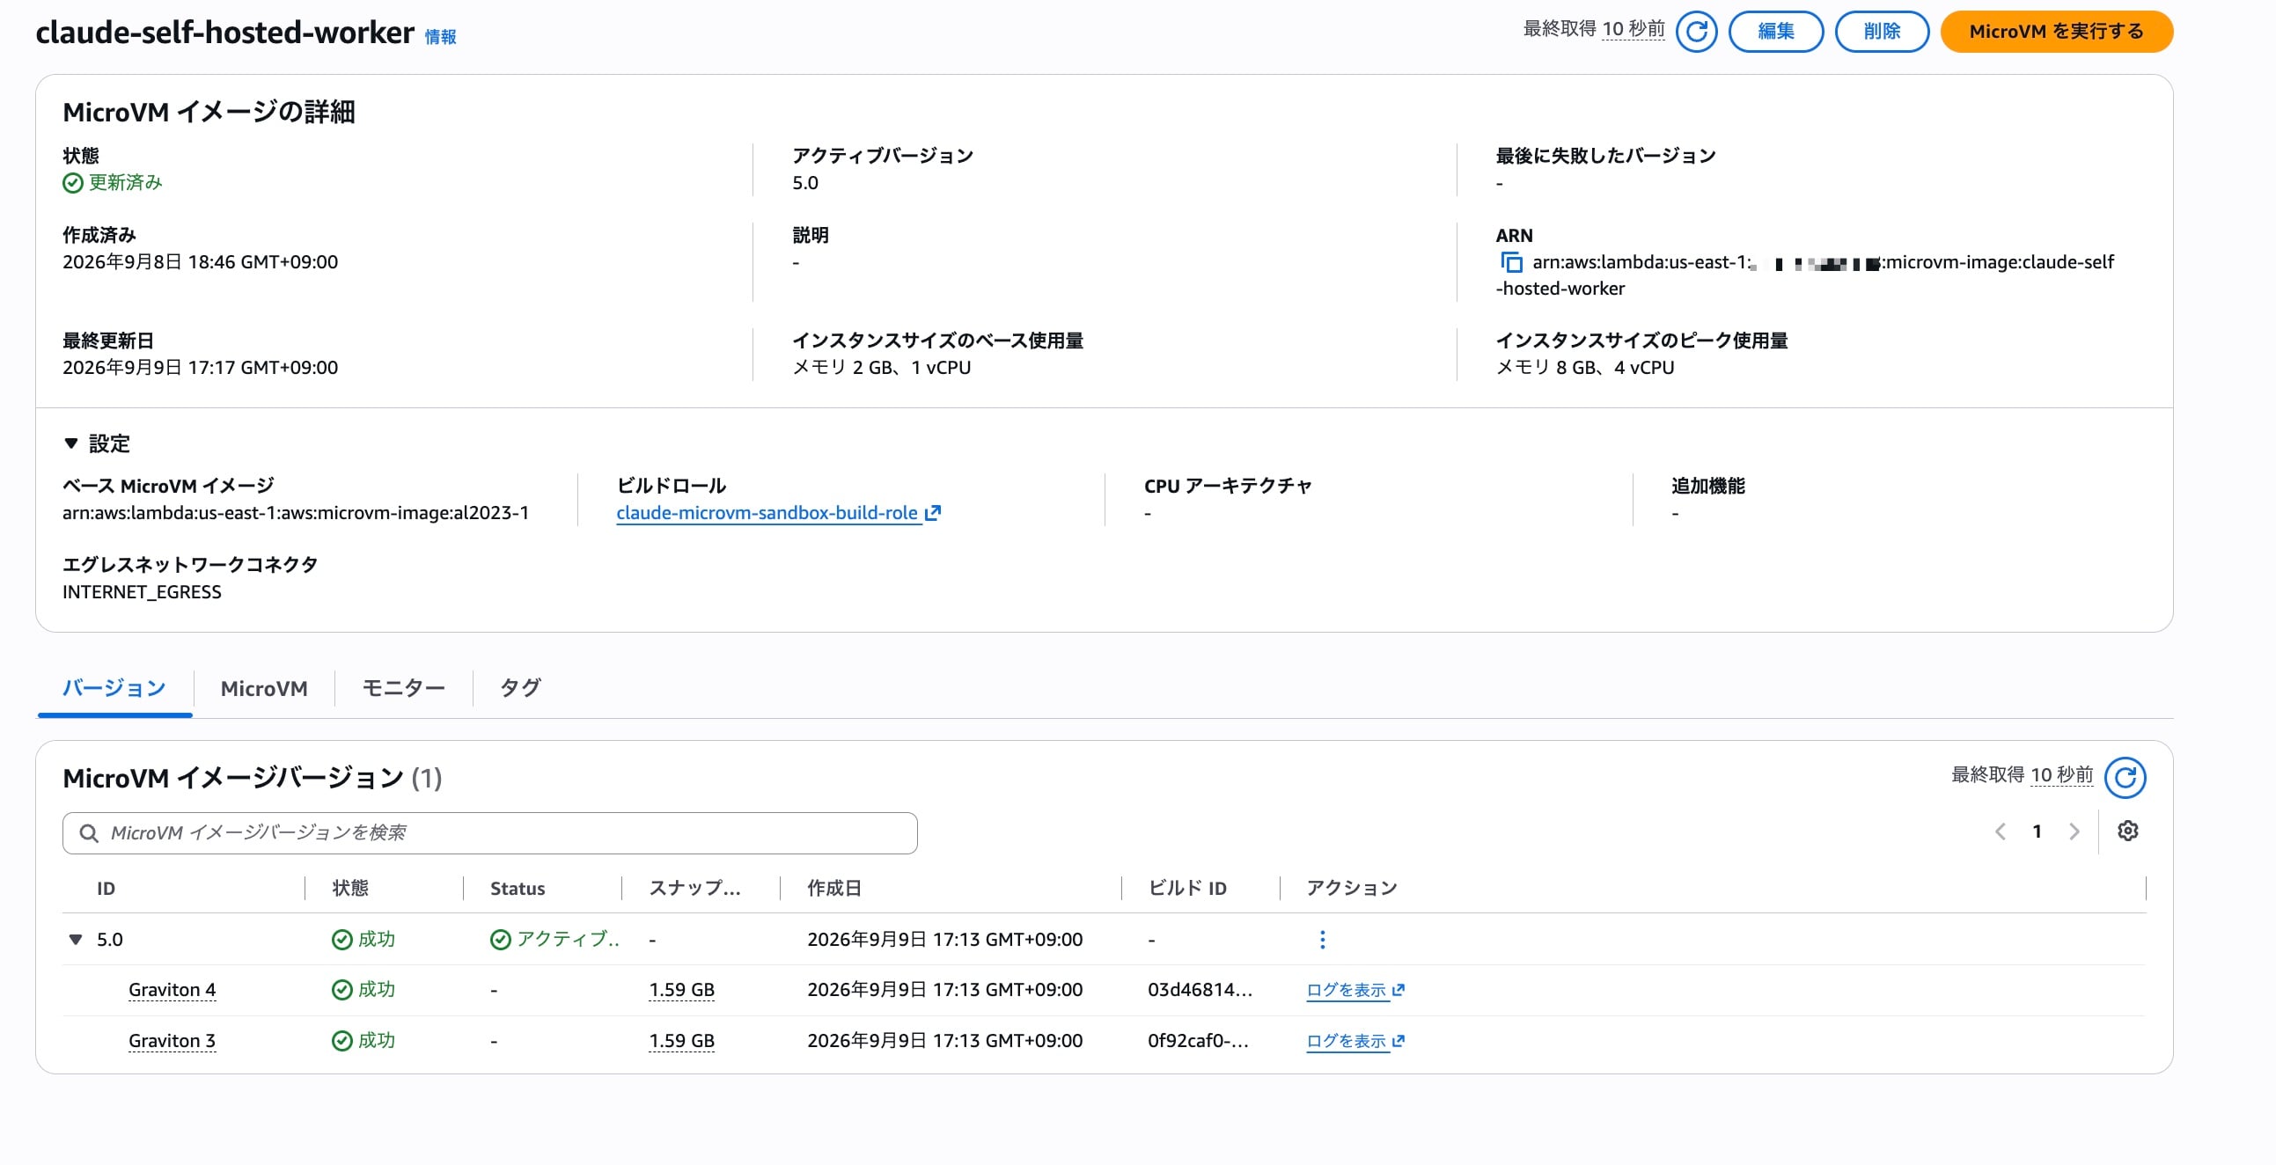Click the table's 最終取得 10 秒前 timestamp
The width and height of the screenshot is (2276, 1165).
pos(2023,774)
